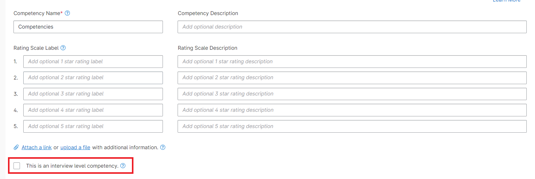Focus the Competency Description field
The image size is (535, 179).
(352, 27)
